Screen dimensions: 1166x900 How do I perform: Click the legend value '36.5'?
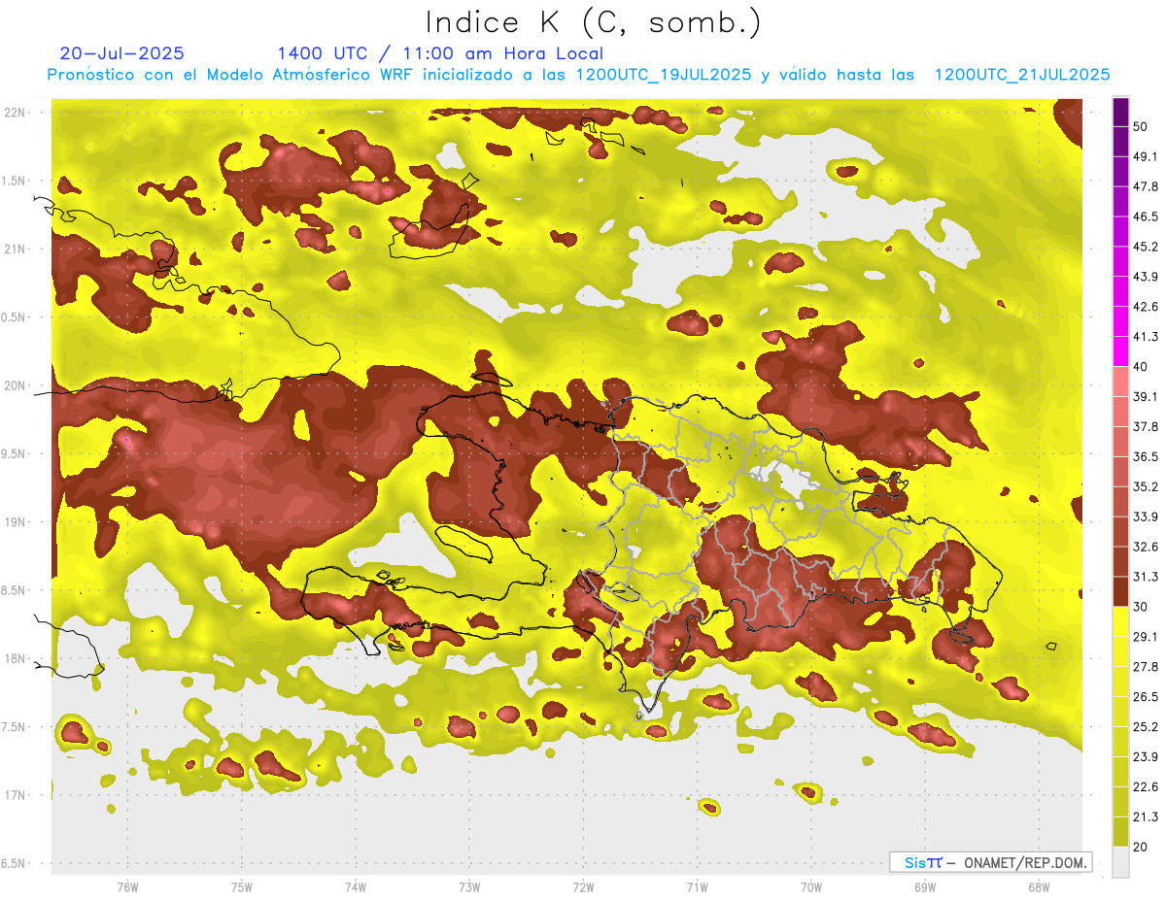coord(1145,456)
